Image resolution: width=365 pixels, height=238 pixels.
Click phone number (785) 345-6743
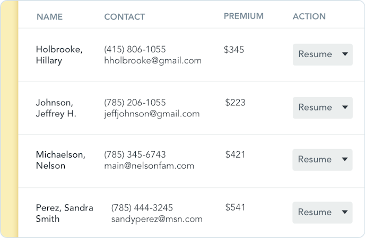tap(135, 154)
